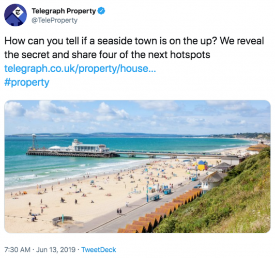
Task: Follow the telegraph.co.uk/property/house link
Action: pos(80,68)
